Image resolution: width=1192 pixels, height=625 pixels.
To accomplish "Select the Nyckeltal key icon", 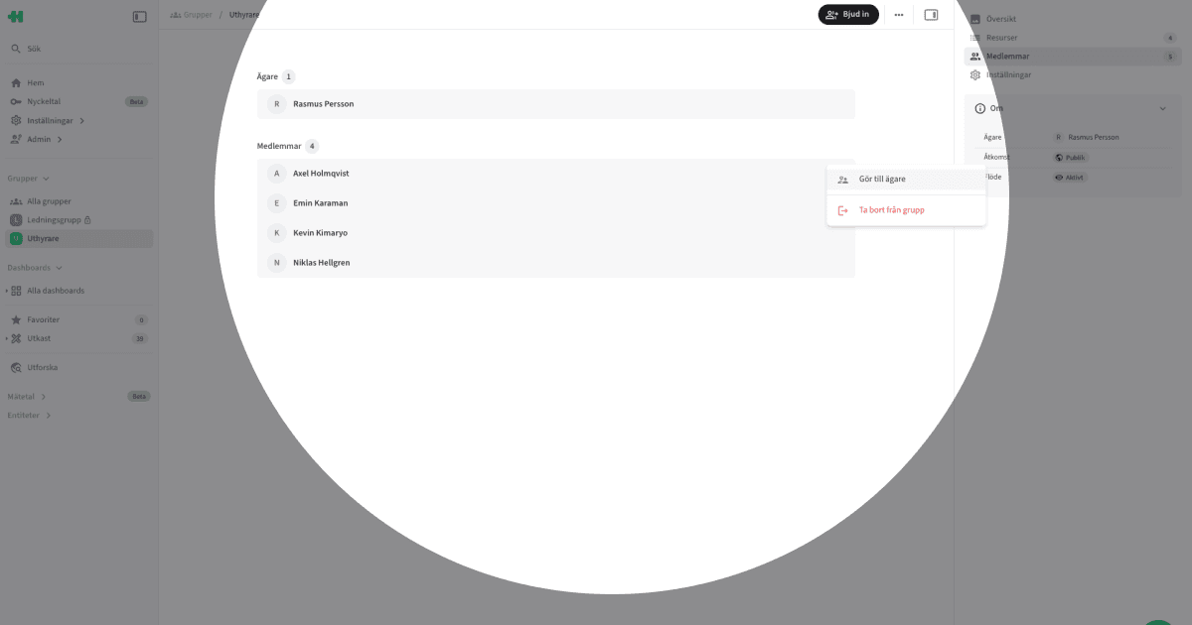I will coord(14,101).
